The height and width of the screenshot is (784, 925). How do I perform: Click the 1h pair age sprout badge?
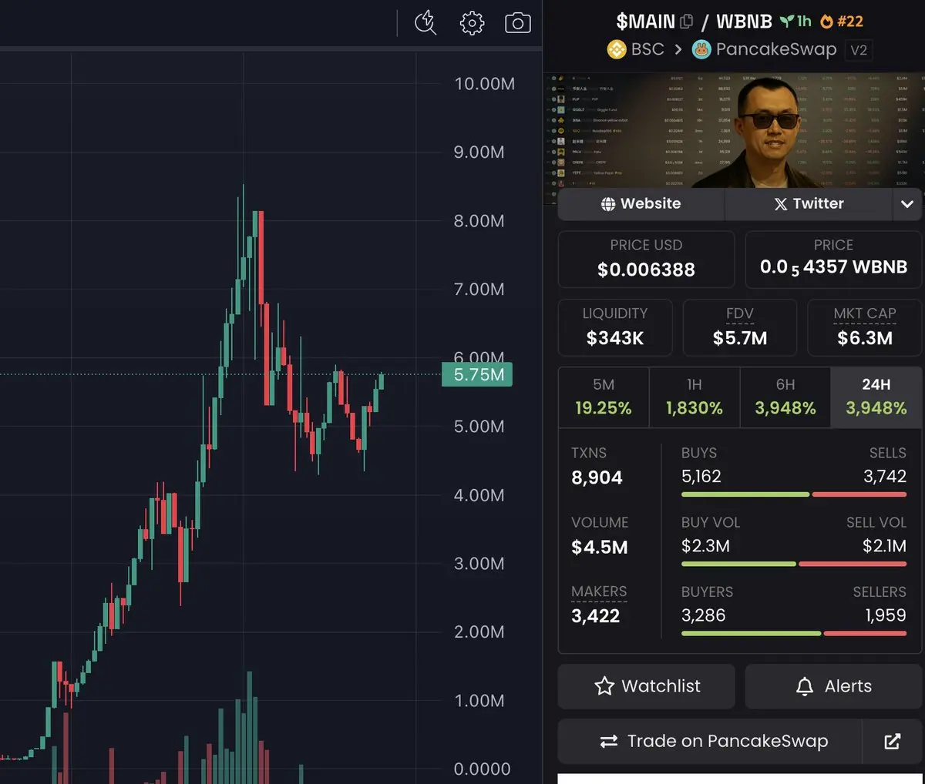tap(795, 22)
